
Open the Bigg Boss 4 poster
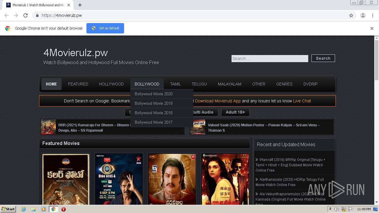(x=119, y=179)
